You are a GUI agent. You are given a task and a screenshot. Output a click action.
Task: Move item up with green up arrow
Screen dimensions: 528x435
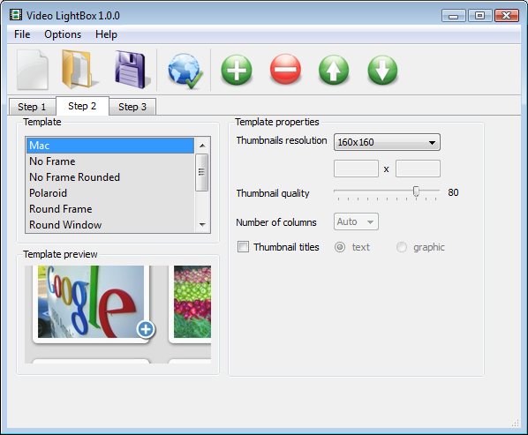point(334,70)
